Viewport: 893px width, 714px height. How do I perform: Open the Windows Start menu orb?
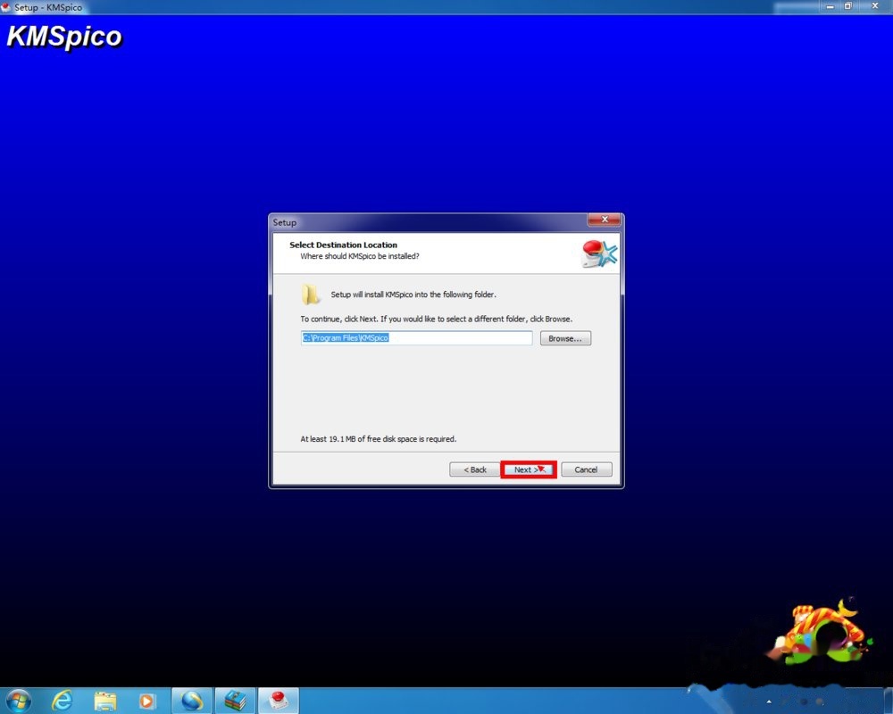[x=18, y=701]
